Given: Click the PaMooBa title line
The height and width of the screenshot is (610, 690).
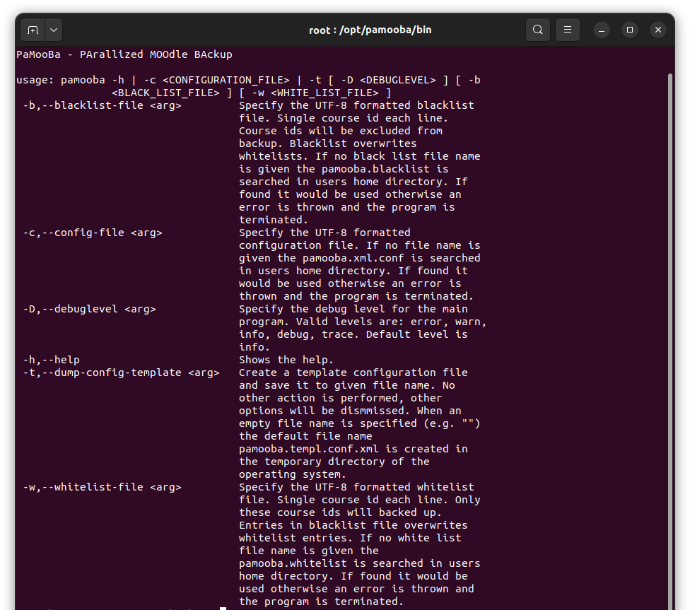Looking at the screenshot, I should click(x=124, y=54).
